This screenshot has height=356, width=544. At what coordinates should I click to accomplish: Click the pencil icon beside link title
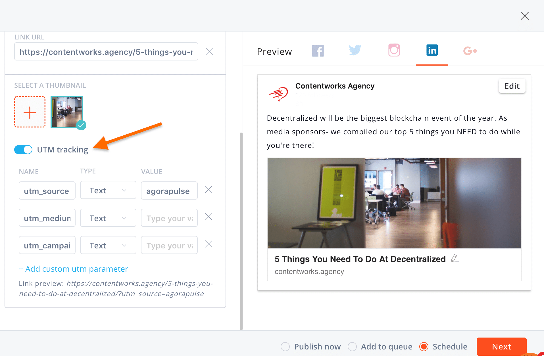point(455,258)
